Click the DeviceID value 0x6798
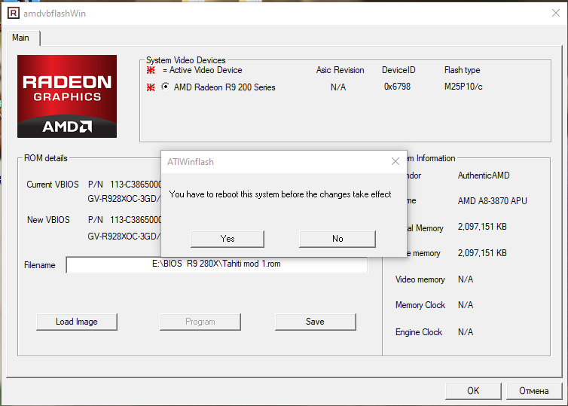The image size is (568, 406). tap(398, 87)
